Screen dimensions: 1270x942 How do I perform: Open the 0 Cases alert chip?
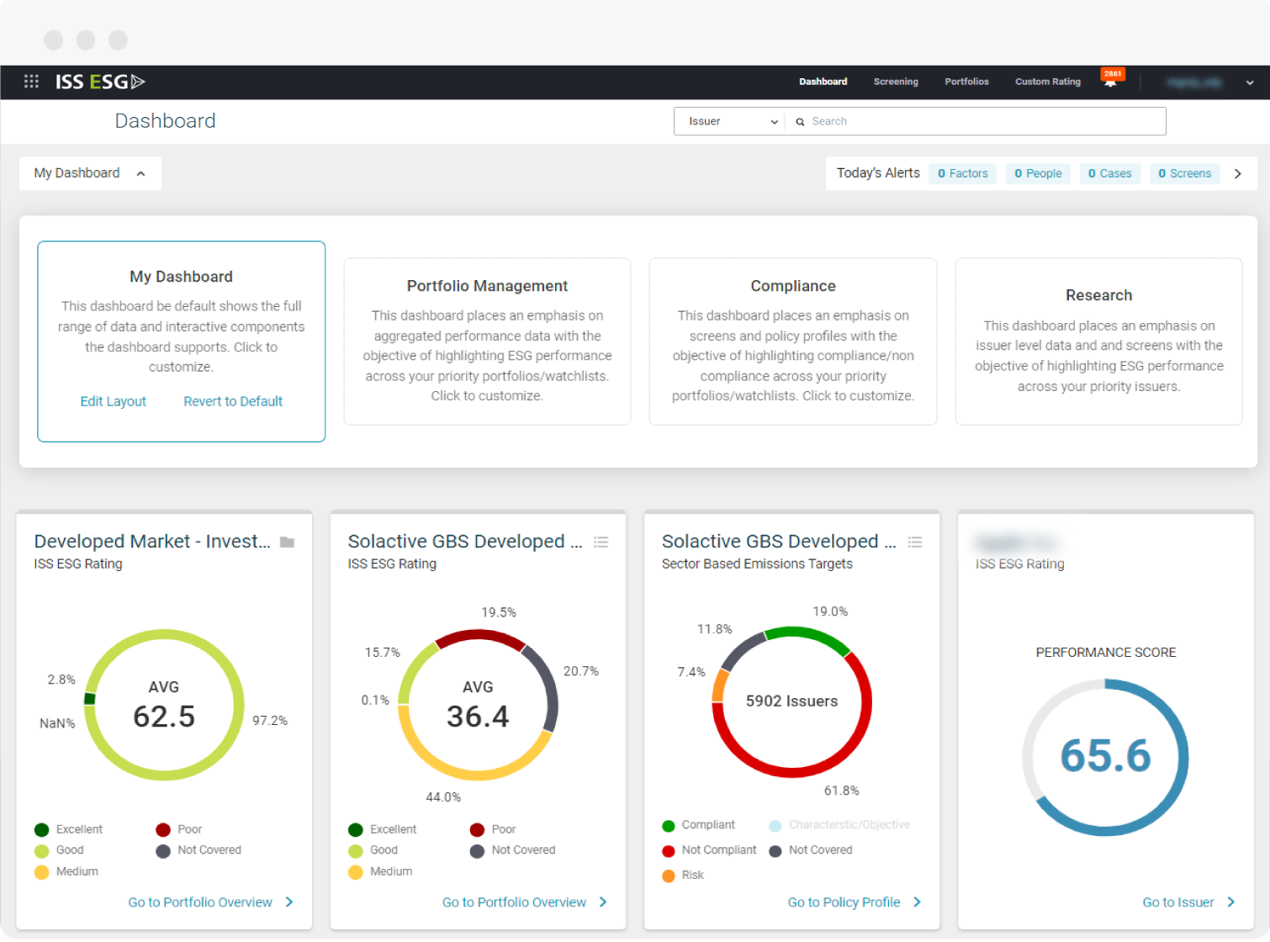click(1109, 173)
